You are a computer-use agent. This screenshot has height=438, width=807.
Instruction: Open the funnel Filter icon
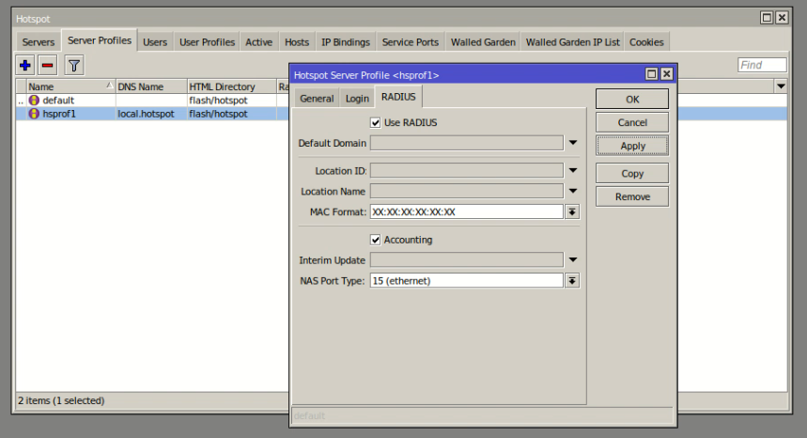point(73,65)
